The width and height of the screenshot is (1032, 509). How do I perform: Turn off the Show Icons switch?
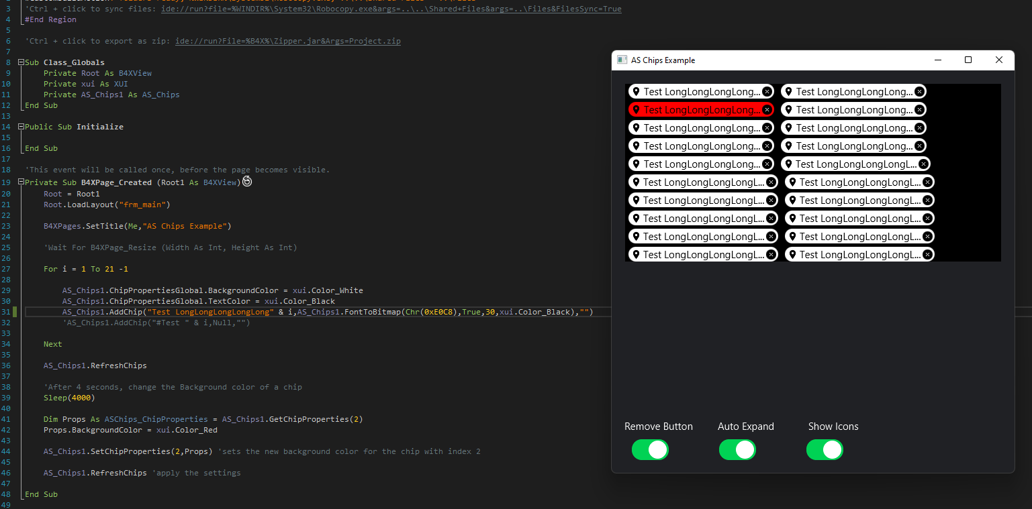coord(825,449)
